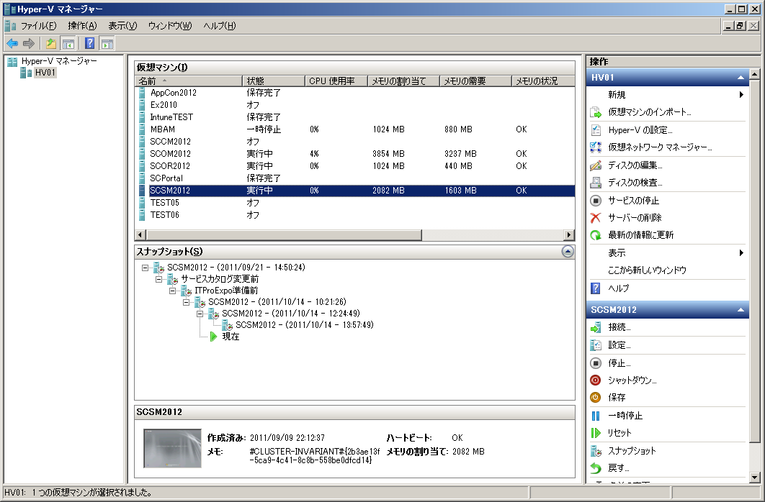Collapse the サービスカタログ変更前 snapshot tree node

[x=159, y=279]
